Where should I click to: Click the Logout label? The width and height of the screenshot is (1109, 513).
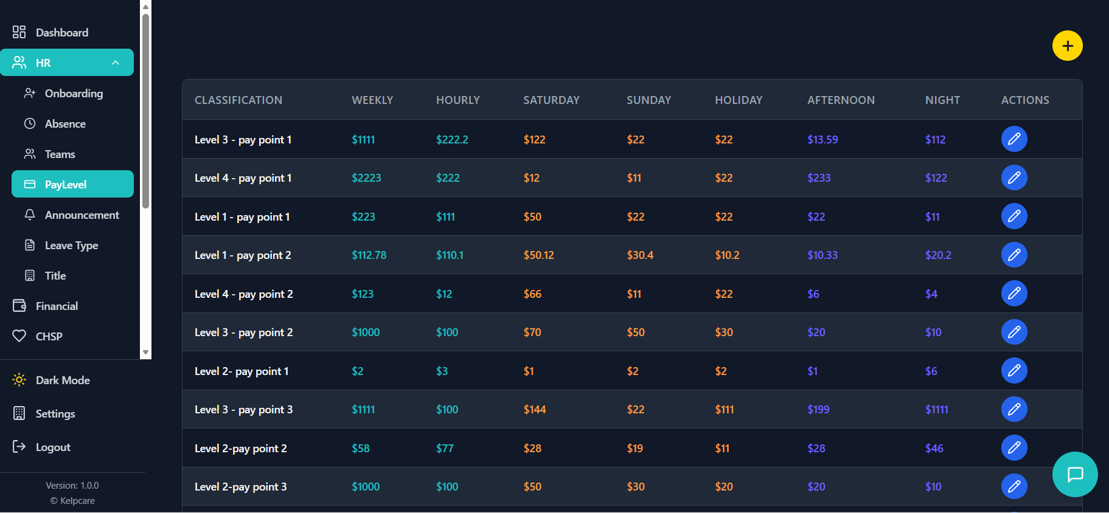[53, 447]
